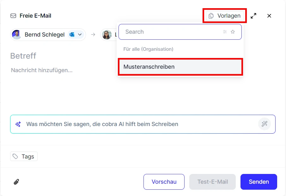
Task: Click the envelope icon next to Freie E-Mail
Action: coord(13,15)
